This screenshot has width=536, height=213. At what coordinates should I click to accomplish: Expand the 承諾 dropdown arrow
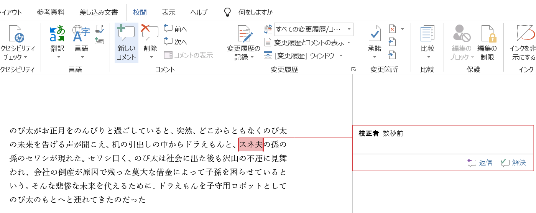tap(375, 57)
